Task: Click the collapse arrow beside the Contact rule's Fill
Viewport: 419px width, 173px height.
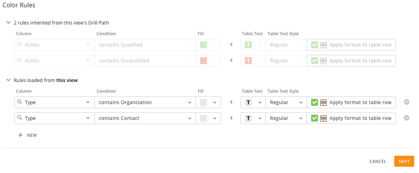Action: point(232,118)
